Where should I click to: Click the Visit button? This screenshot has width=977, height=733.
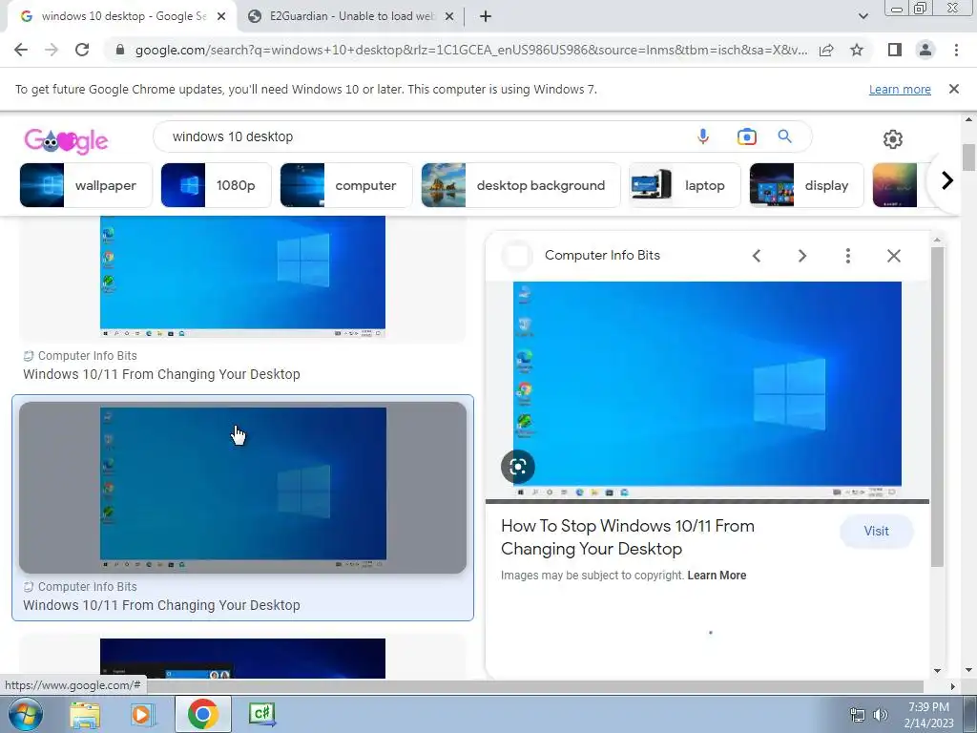[876, 531]
